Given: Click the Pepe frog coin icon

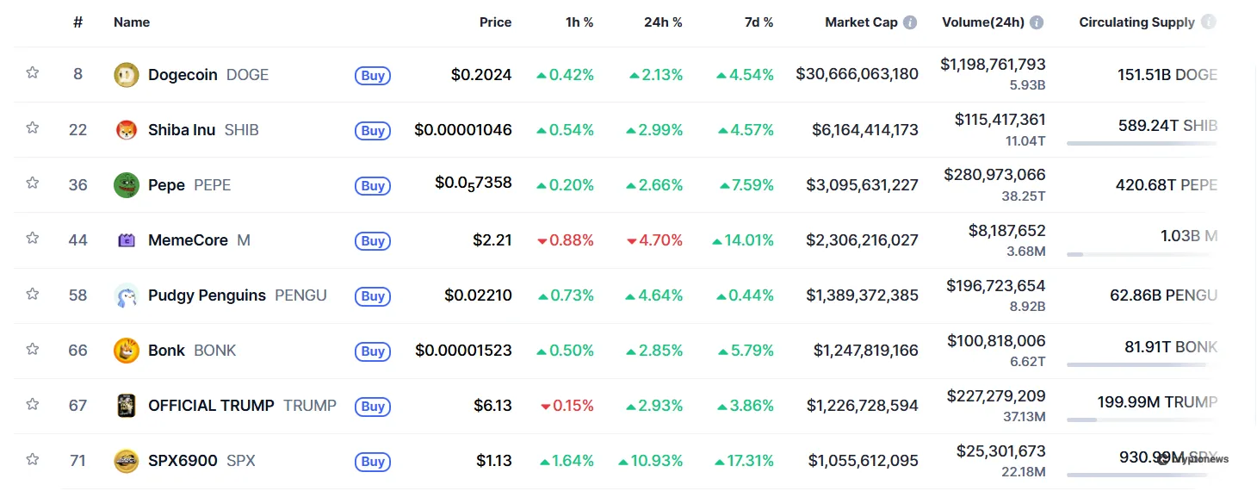Looking at the screenshot, I should (127, 185).
